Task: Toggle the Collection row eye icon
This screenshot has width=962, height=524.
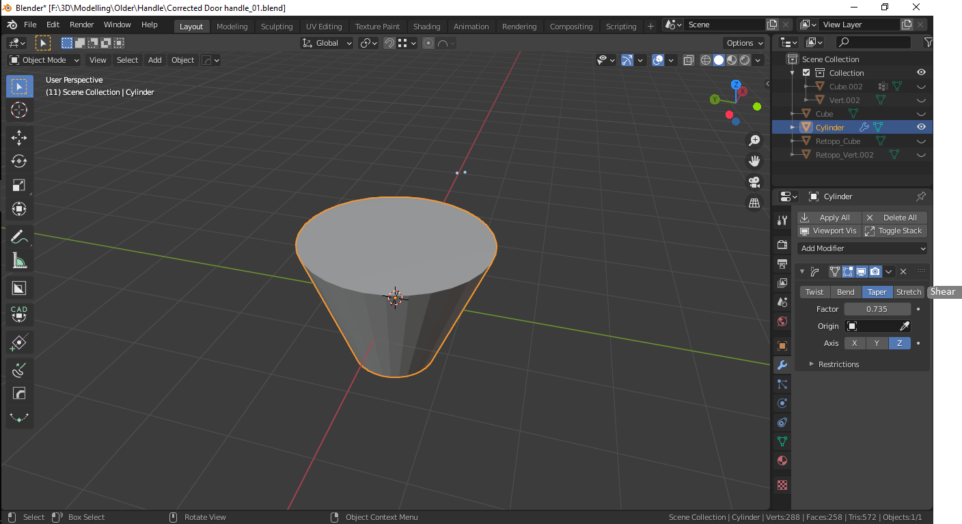Action: click(921, 72)
